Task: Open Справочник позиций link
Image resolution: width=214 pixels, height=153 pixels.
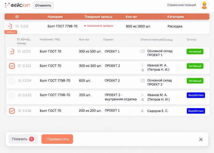Action: pos(182,5)
